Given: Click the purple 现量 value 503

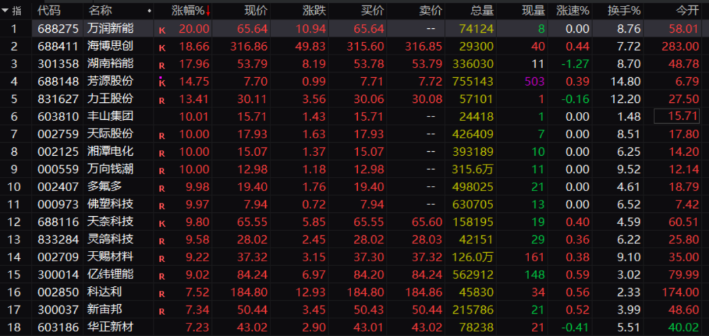Looking at the screenshot, I should tap(534, 81).
